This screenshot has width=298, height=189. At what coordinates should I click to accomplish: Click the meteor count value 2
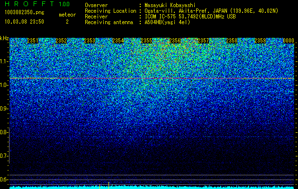(x=67, y=22)
